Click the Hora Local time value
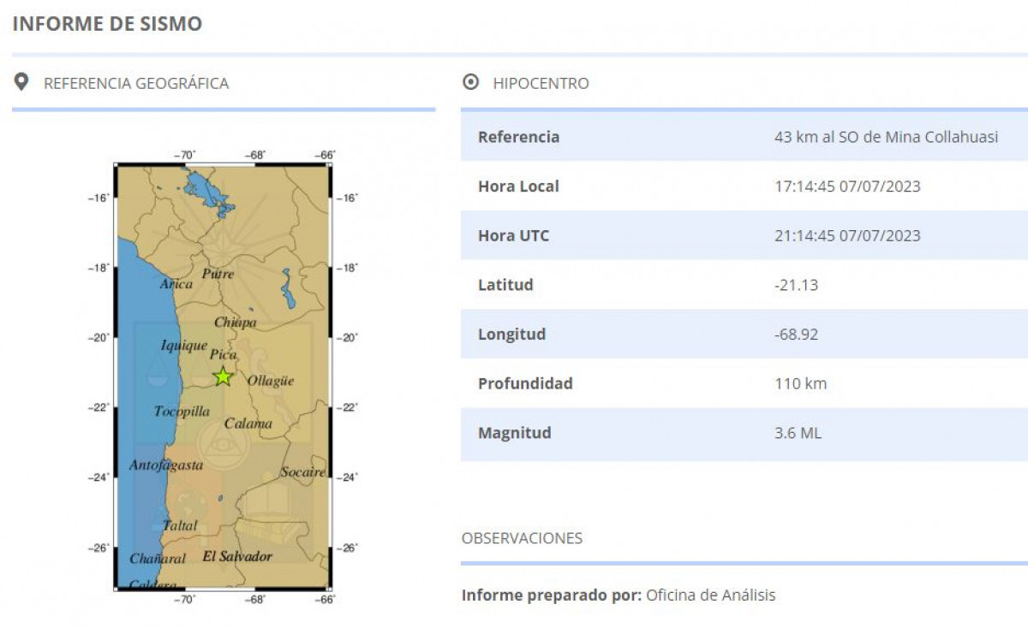The width and height of the screenshot is (1028, 628). coord(847,187)
